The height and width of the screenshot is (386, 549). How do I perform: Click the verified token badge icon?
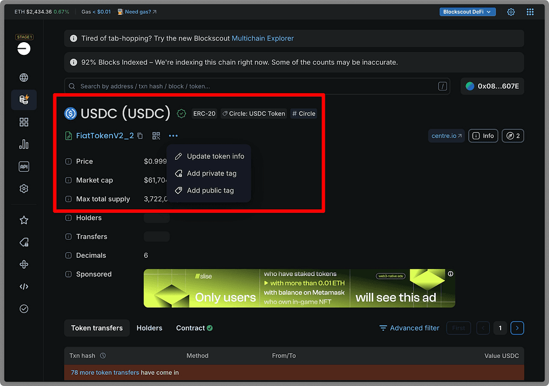coord(181,113)
